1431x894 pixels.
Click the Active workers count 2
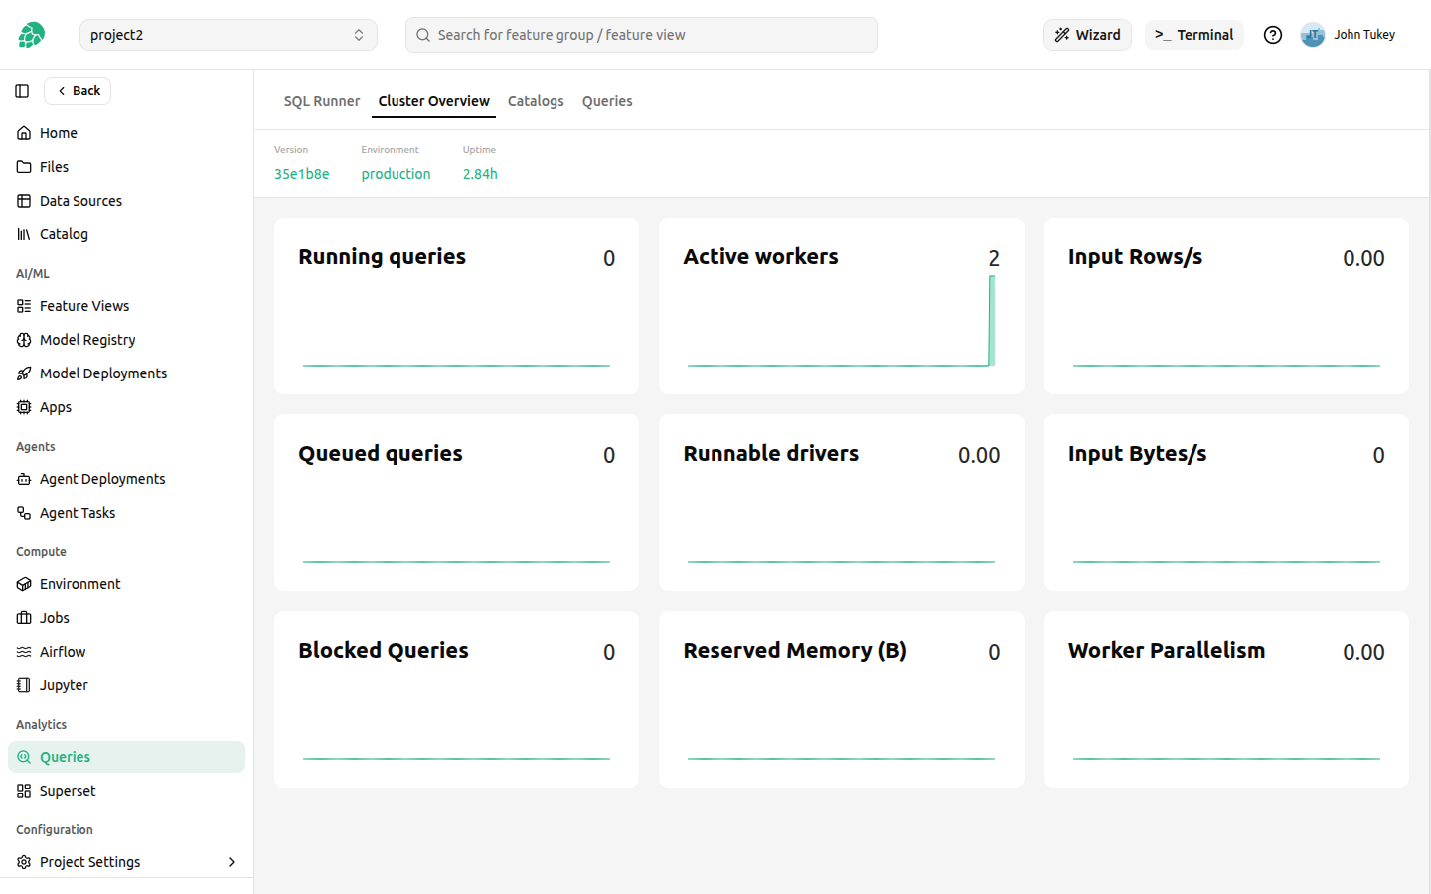coord(994,258)
